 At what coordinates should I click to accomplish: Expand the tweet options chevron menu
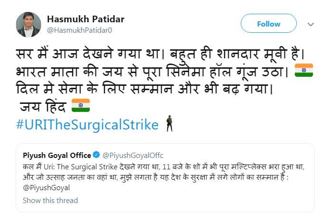[x=311, y=24]
